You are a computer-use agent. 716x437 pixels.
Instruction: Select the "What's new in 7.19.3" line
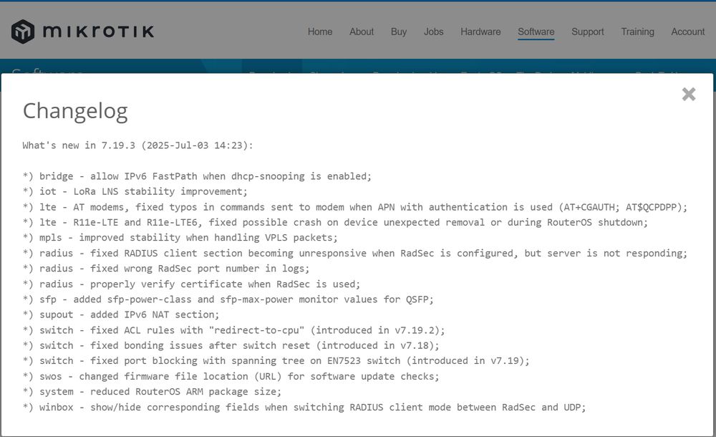pos(138,145)
